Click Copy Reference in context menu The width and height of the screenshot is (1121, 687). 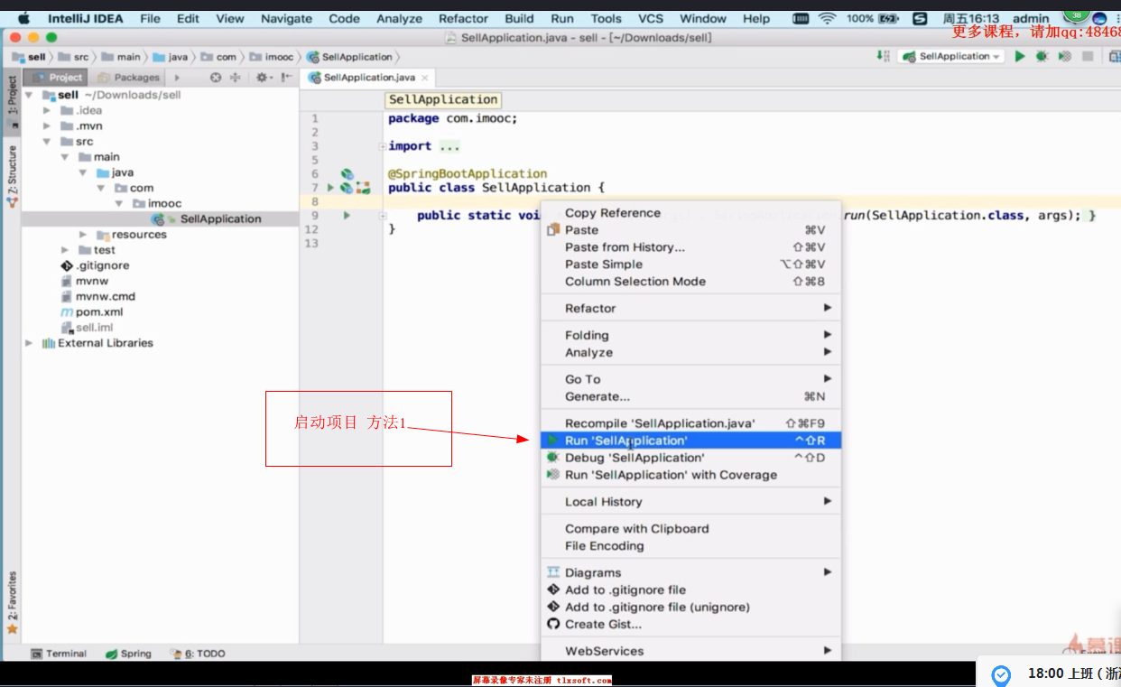pyautogui.click(x=690, y=213)
